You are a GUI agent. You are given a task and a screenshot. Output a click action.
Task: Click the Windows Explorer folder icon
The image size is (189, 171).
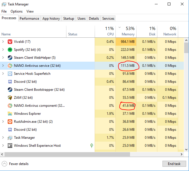coord(10,114)
